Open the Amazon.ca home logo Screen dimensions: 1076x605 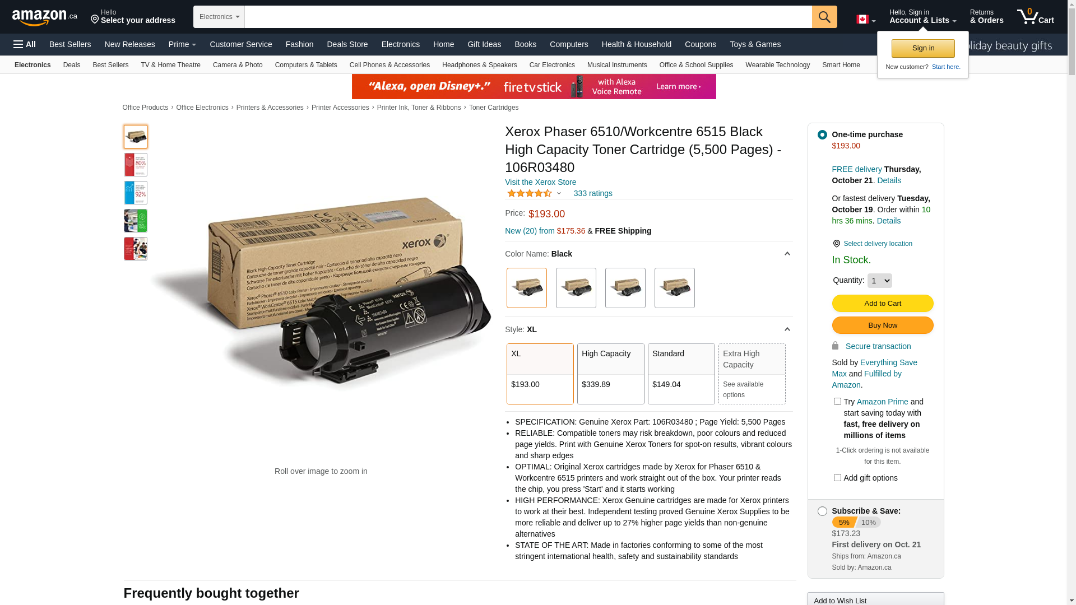click(x=45, y=17)
